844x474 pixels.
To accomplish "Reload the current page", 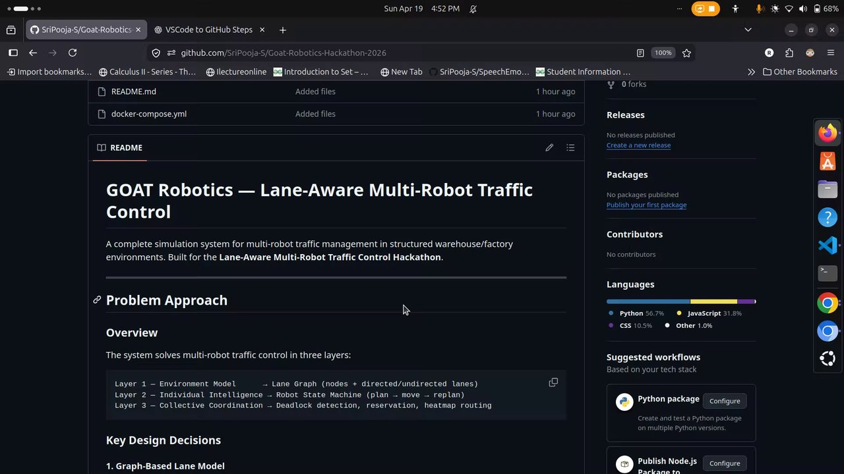I will (73, 53).
